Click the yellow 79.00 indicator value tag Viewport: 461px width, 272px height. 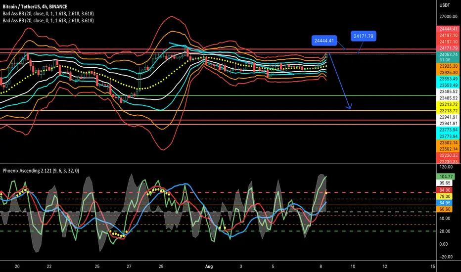coord(445,196)
